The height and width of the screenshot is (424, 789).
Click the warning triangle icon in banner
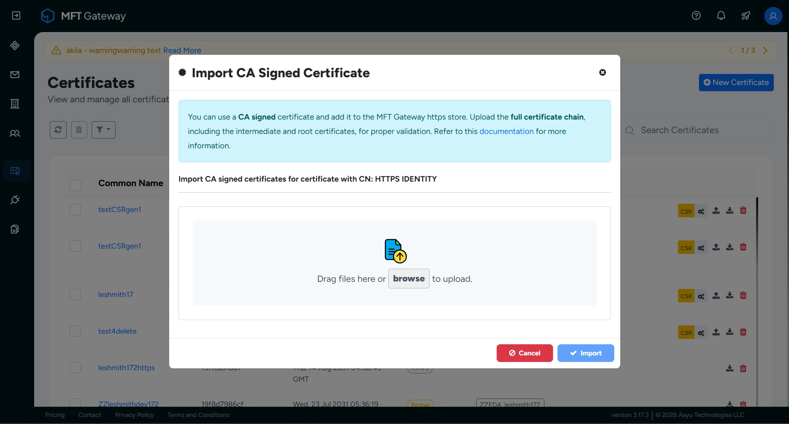click(56, 50)
